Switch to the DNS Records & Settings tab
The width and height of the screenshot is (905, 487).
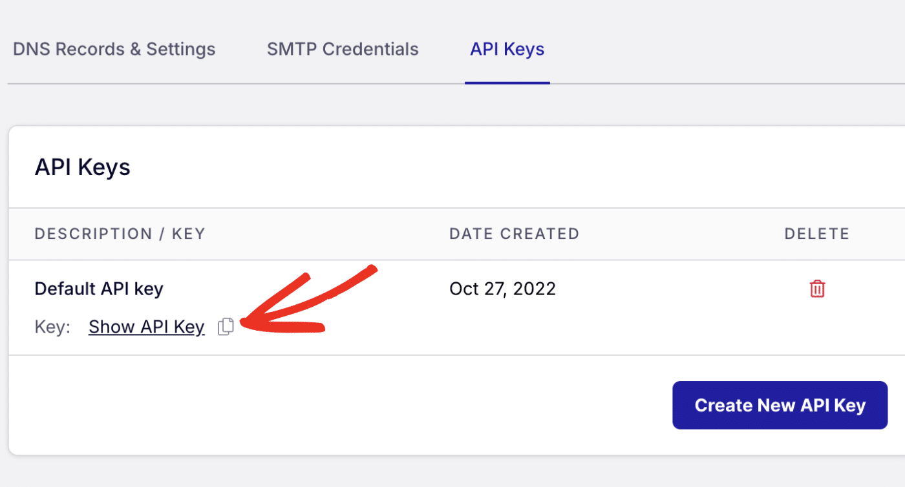click(114, 49)
